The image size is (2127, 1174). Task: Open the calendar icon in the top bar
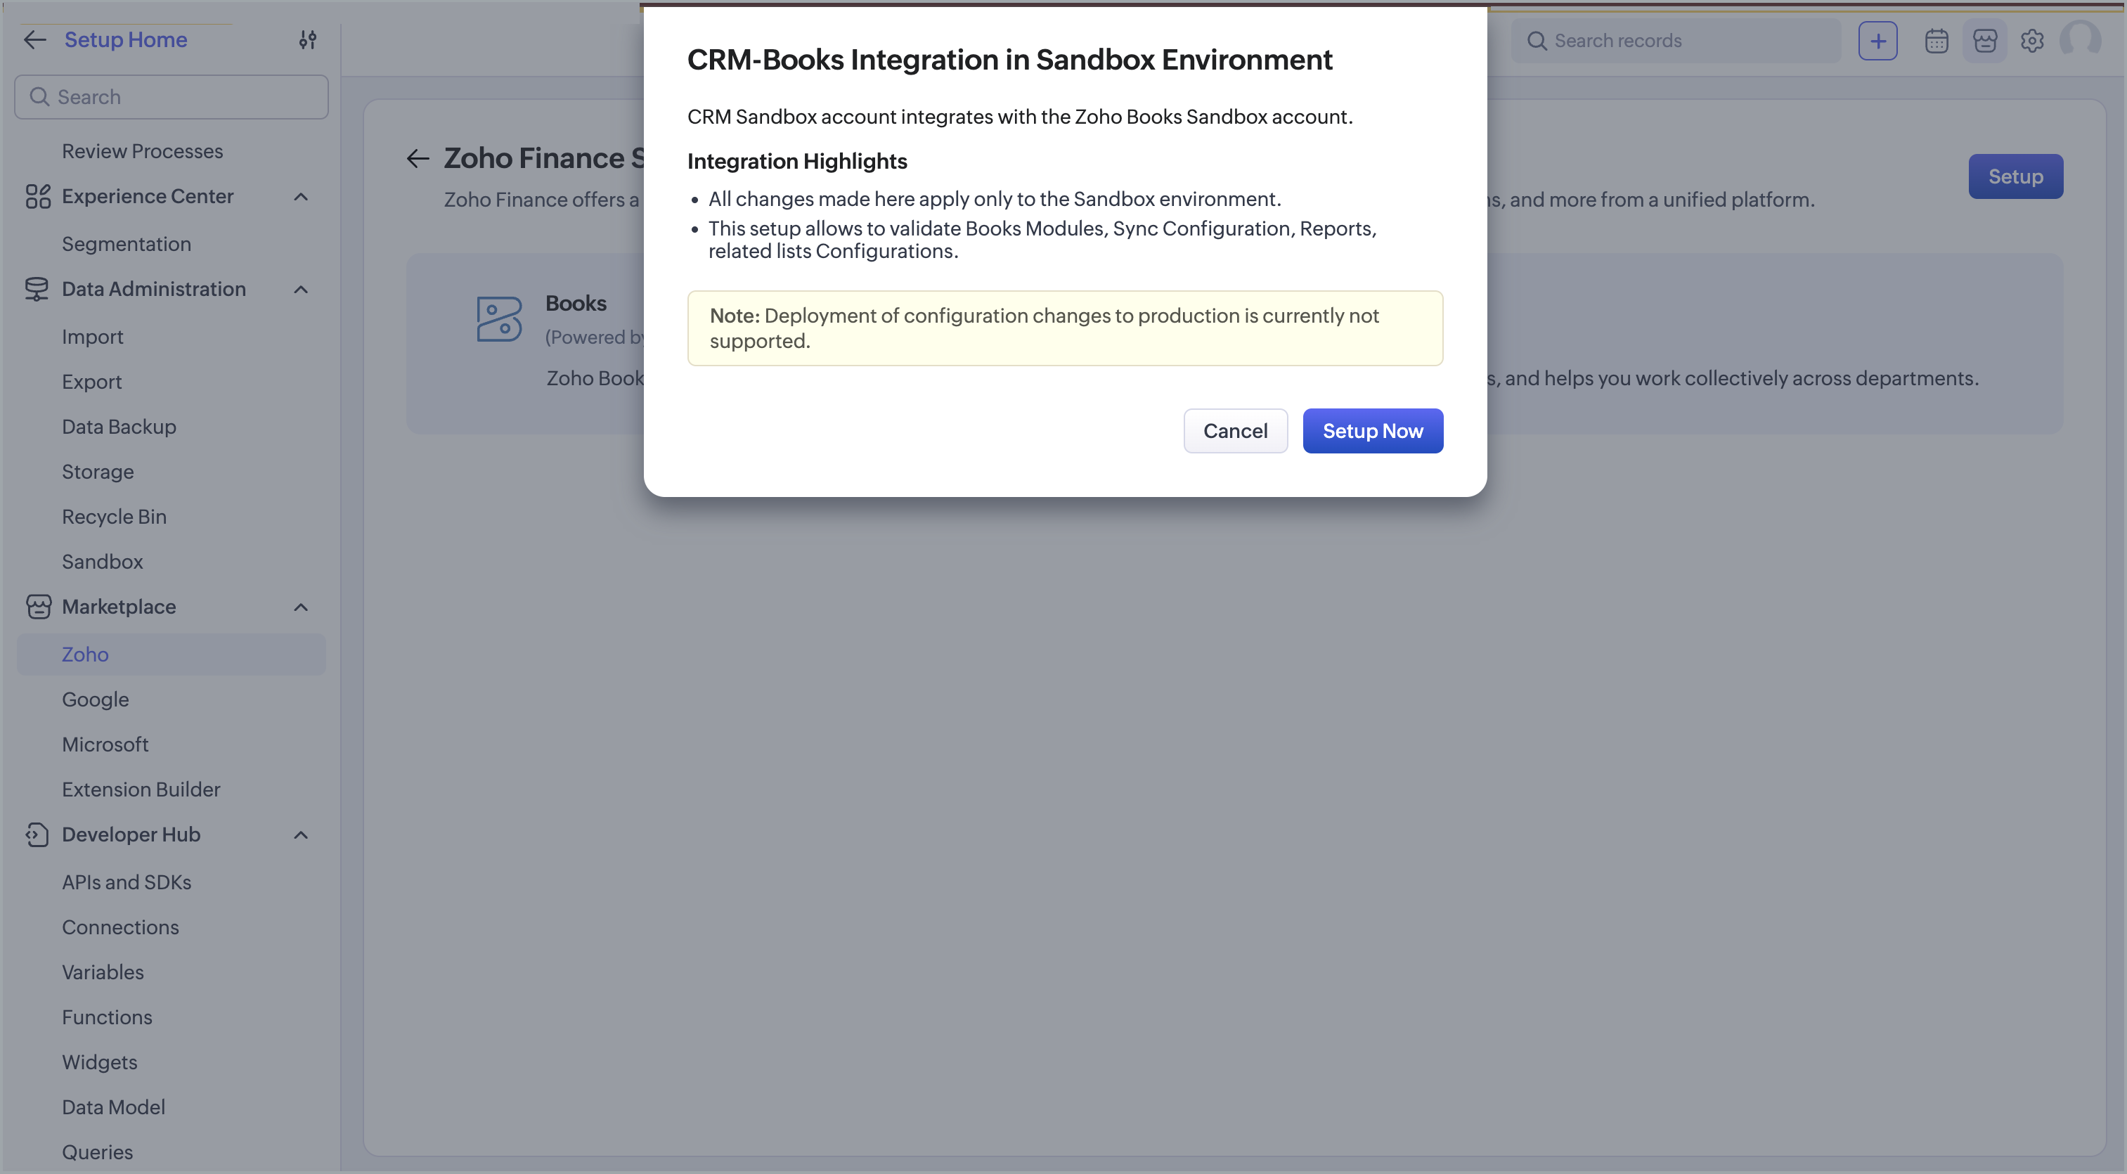click(1937, 41)
